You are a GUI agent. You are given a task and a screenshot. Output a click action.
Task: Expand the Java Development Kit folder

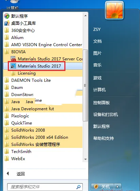pyautogui.click(x=43, y=109)
